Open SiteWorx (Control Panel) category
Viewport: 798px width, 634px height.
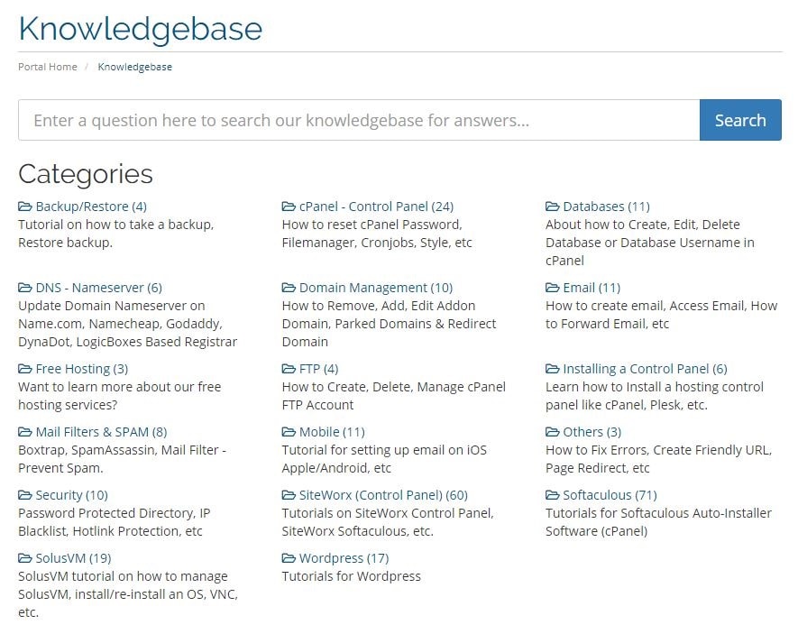383,495
